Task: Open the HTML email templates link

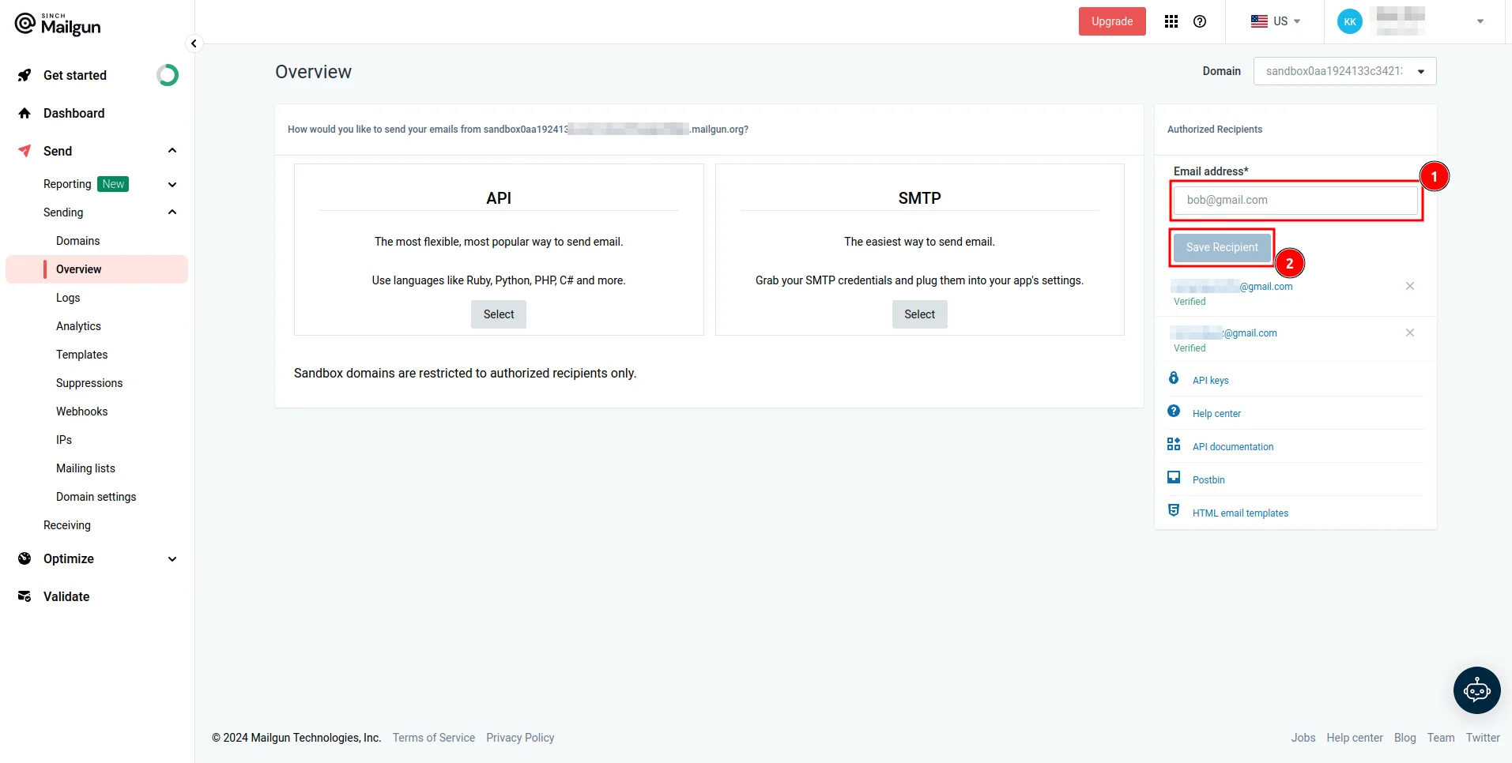Action: 1240,513
